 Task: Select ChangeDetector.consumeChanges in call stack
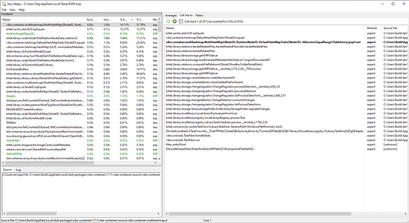[286, 100]
